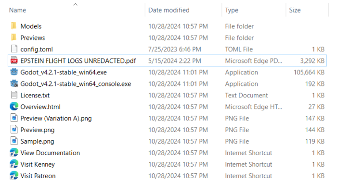Sort files by Date modified column
The image size is (337, 193).
tap(168, 10)
